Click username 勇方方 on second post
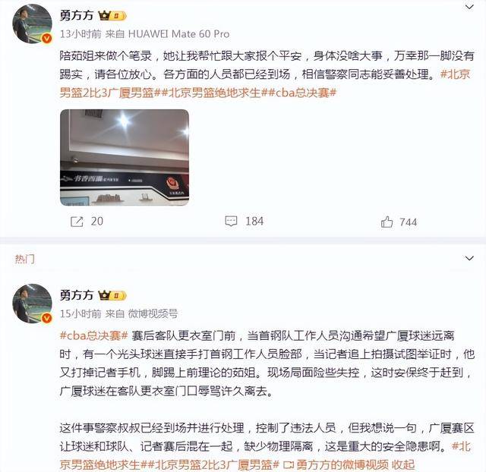Screen dimensions: 486x472 (x=77, y=295)
